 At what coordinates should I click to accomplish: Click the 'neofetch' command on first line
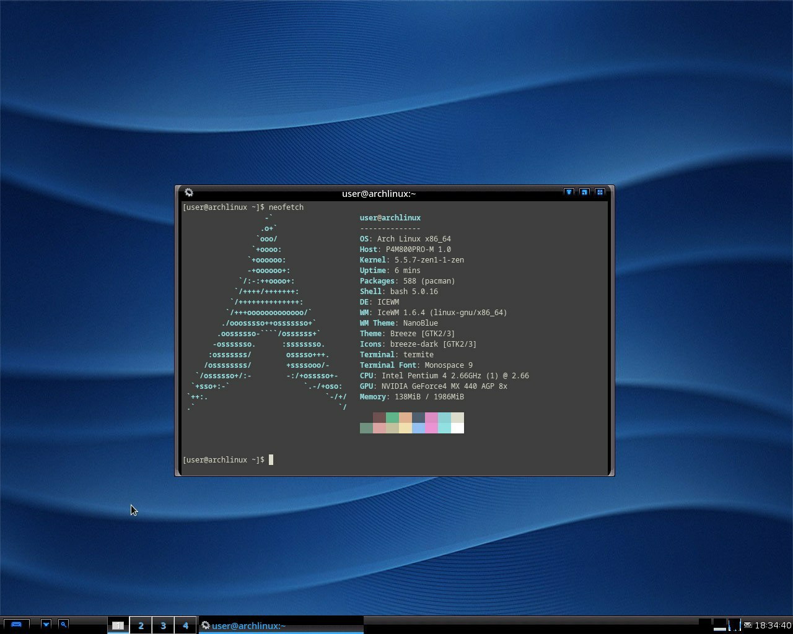pyautogui.click(x=286, y=207)
